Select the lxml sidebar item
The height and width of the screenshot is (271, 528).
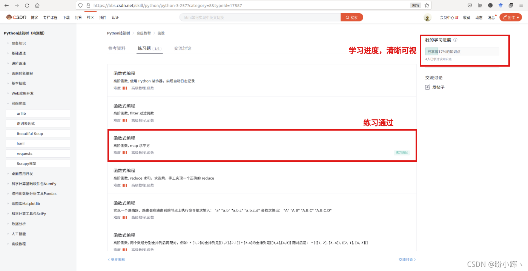click(x=38, y=143)
